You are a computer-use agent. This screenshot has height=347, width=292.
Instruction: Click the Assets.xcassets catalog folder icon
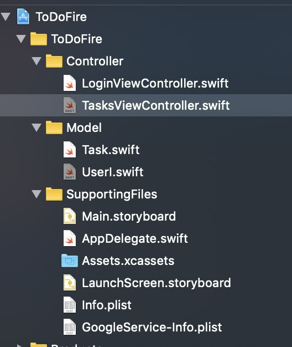[x=70, y=261]
